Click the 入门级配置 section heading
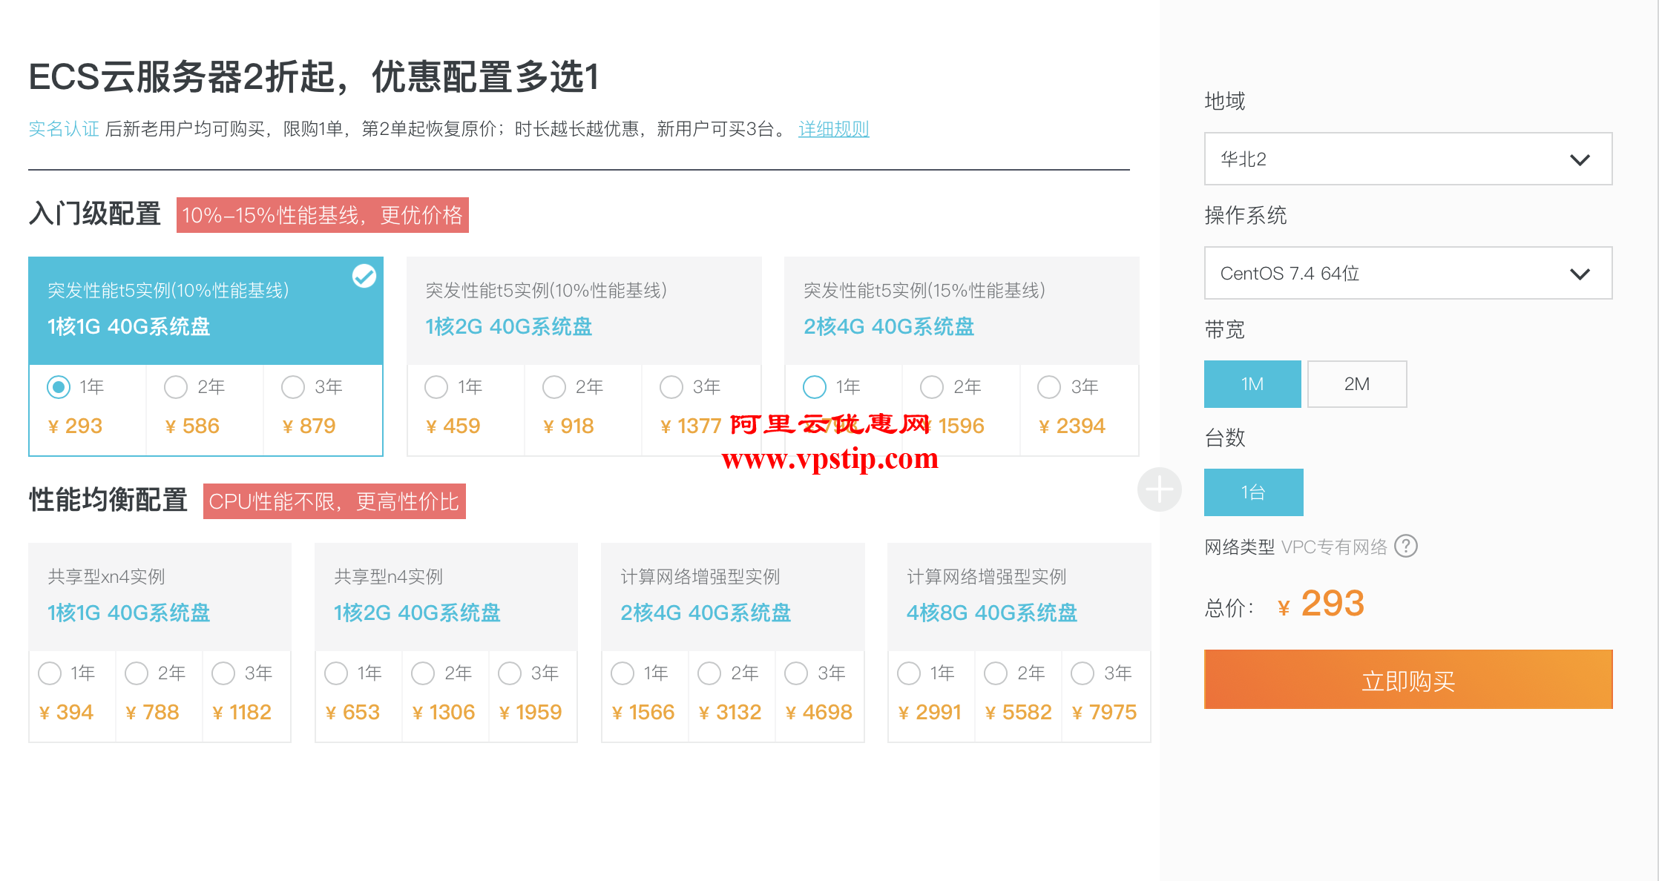The image size is (1659, 881). coord(95,214)
